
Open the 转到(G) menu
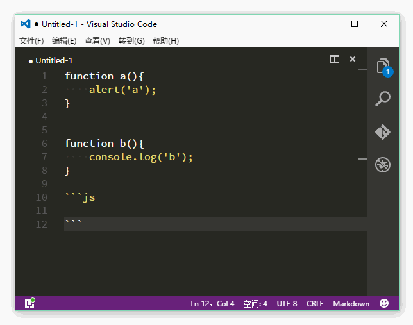tap(131, 41)
